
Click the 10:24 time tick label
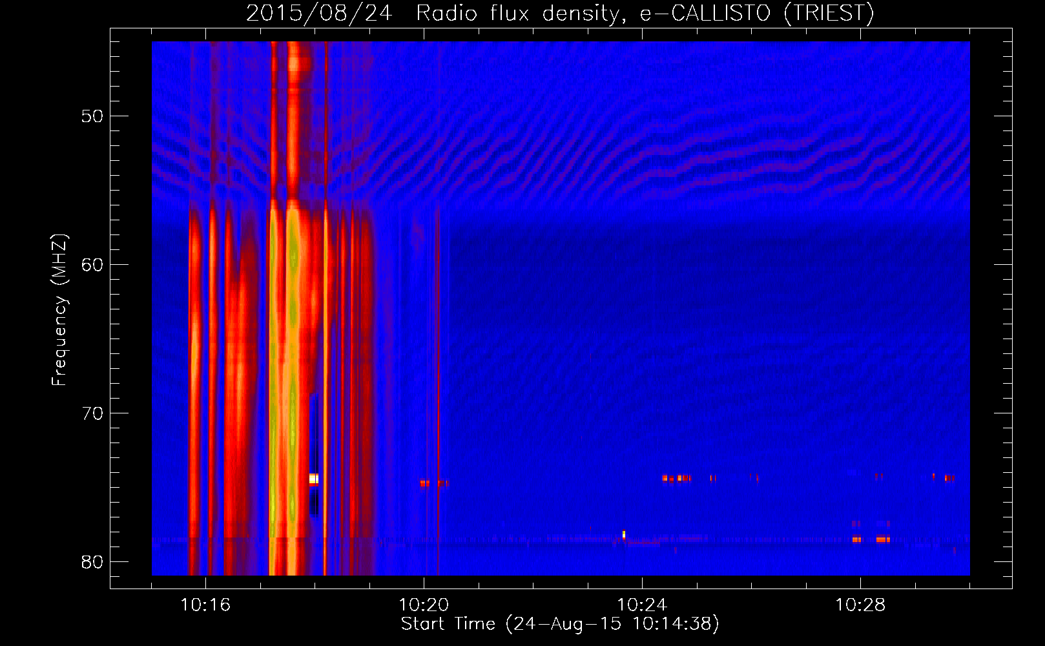pyautogui.click(x=642, y=605)
